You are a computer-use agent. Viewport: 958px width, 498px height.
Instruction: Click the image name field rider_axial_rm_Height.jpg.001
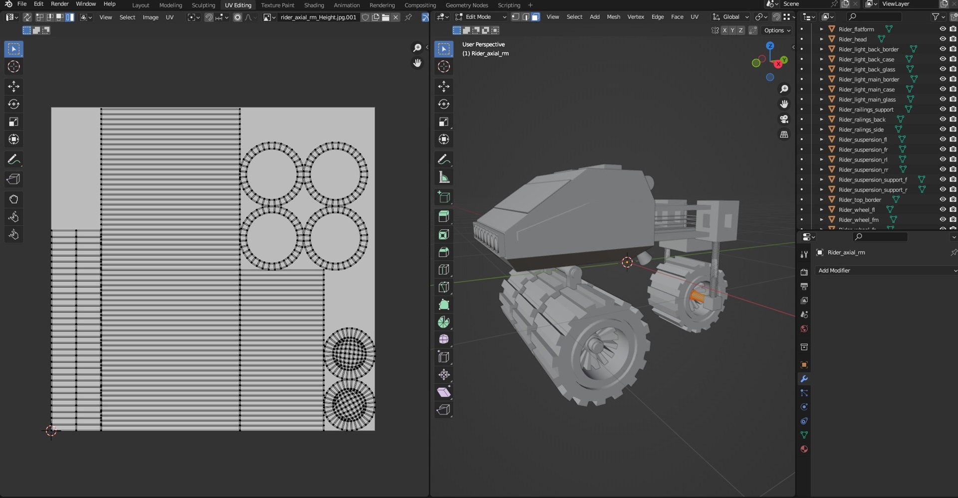[x=318, y=17]
